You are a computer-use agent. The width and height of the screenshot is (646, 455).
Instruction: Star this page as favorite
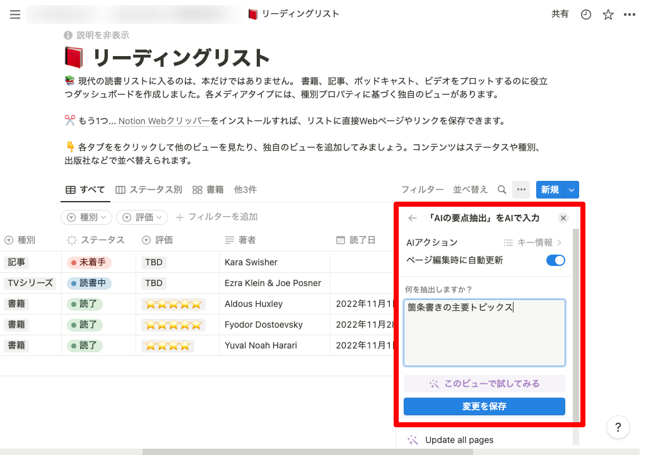coord(608,14)
